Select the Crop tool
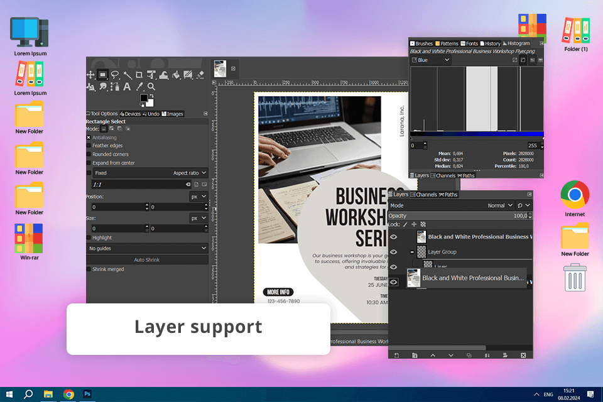Image resolution: width=603 pixels, height=402 pixels. 139,75
